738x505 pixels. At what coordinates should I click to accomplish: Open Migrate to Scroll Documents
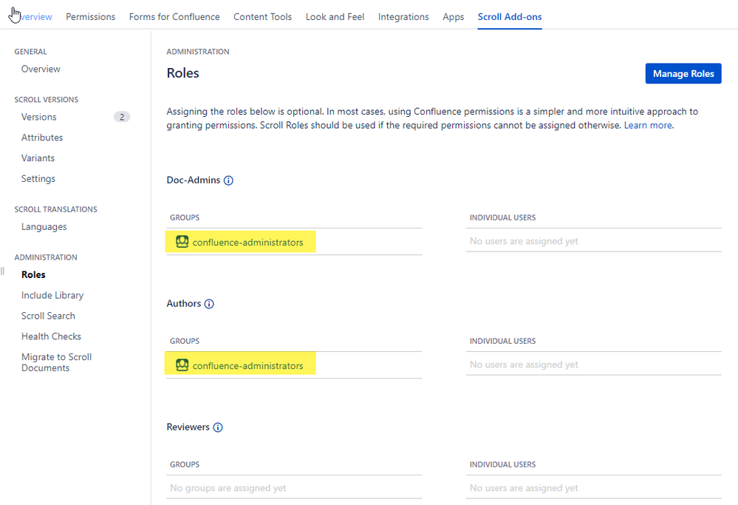tap(56, 363)
